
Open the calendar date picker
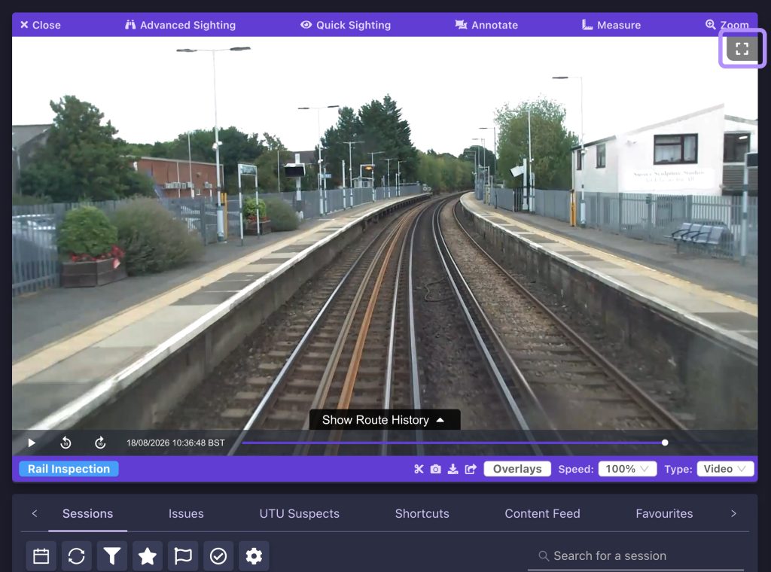(41, 556)
